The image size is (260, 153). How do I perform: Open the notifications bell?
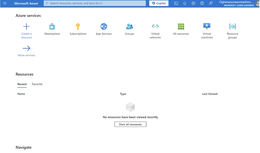point(185,3)
